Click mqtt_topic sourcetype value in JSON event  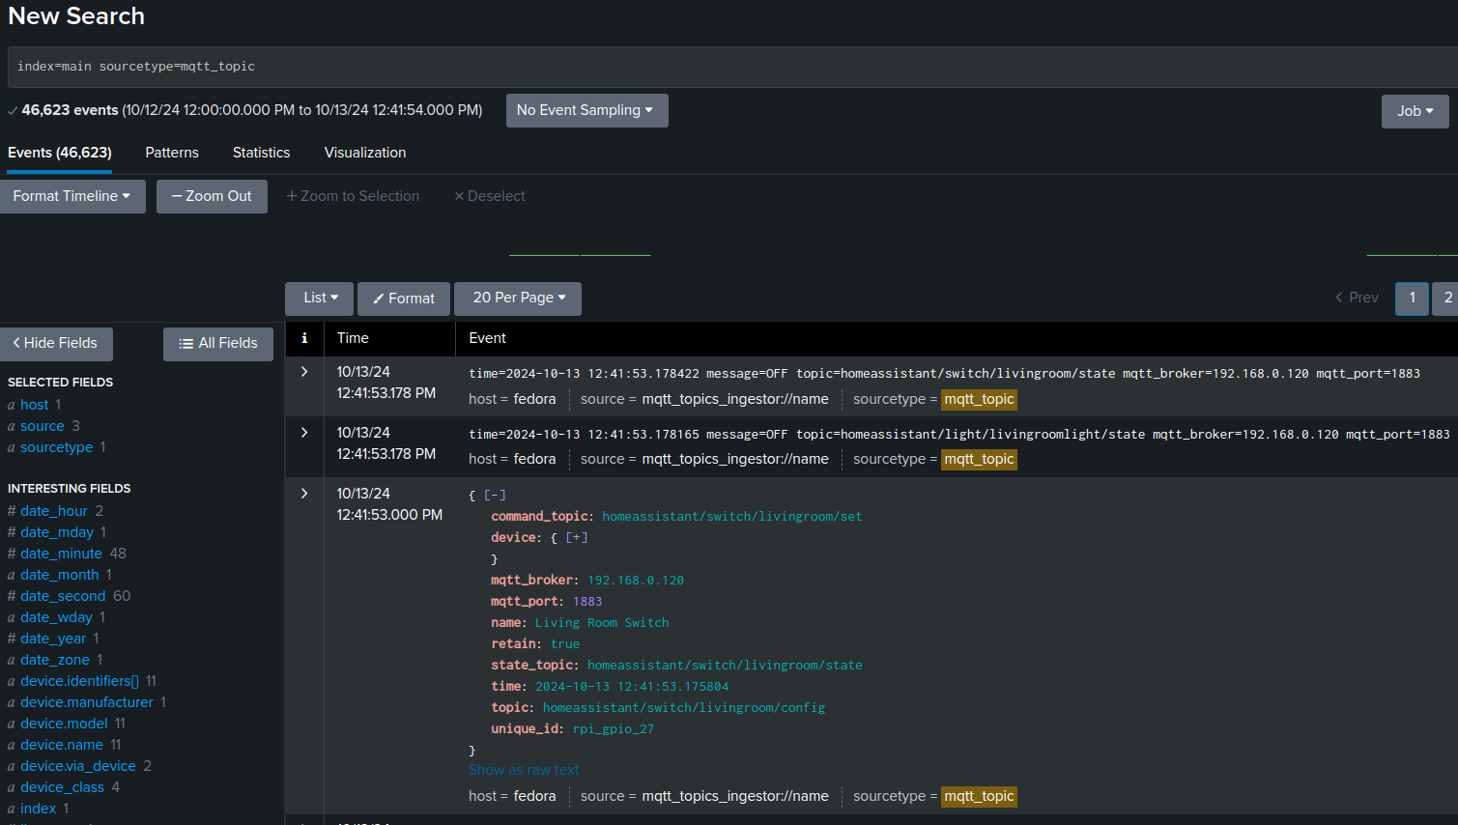(979, 796)
